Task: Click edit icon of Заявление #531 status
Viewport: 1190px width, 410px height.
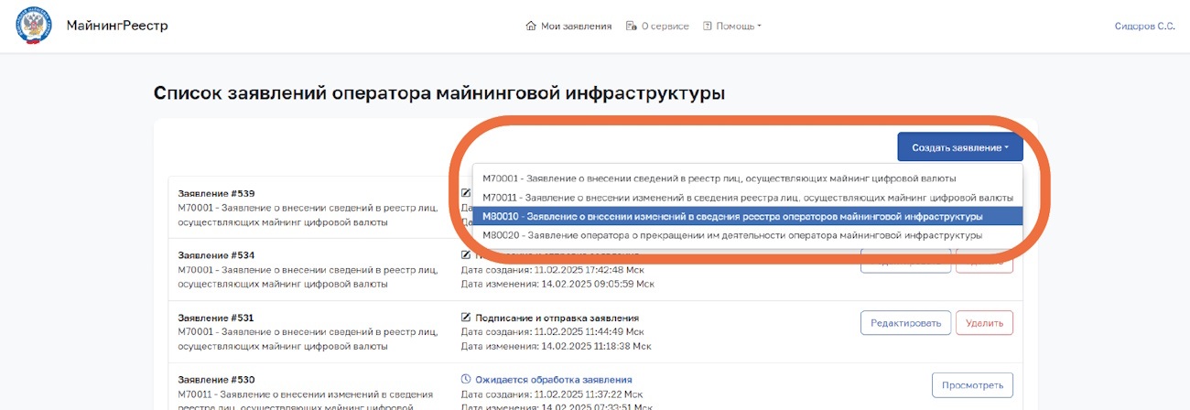Action: [x=466, y=318]
